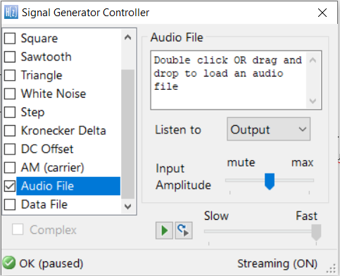Select the Kronecker Delta list item label

(63, 131)
